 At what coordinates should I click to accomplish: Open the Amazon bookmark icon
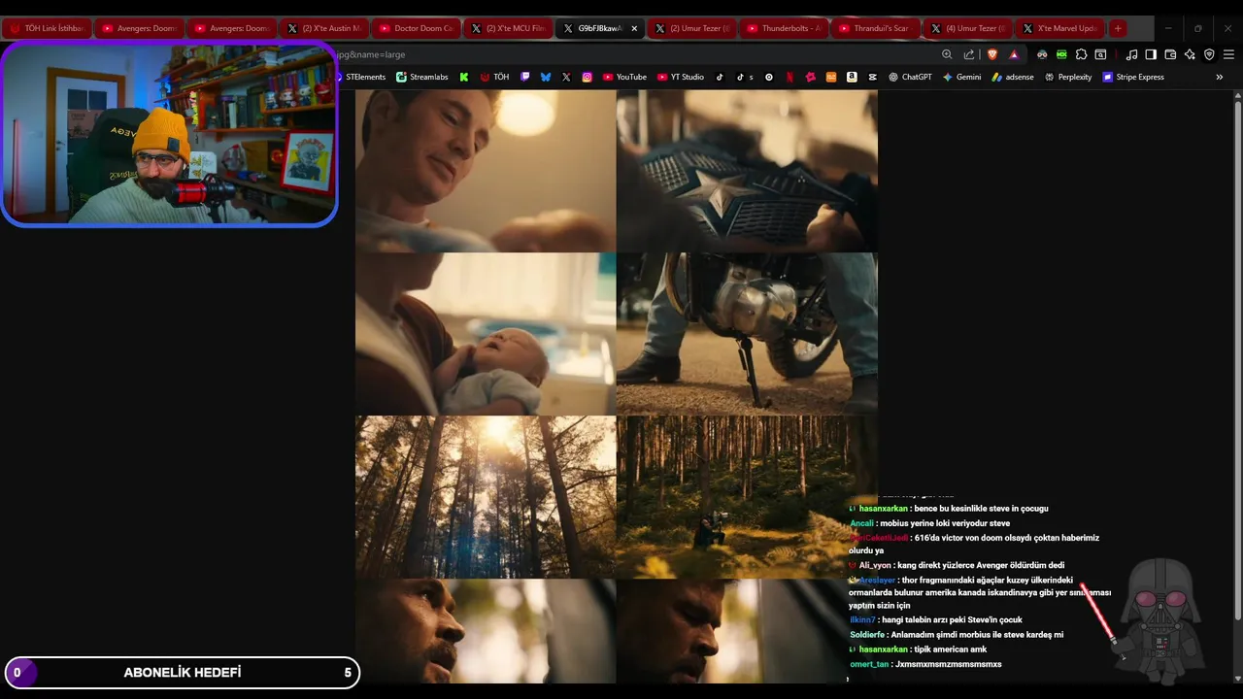click(x=852, y=77)
